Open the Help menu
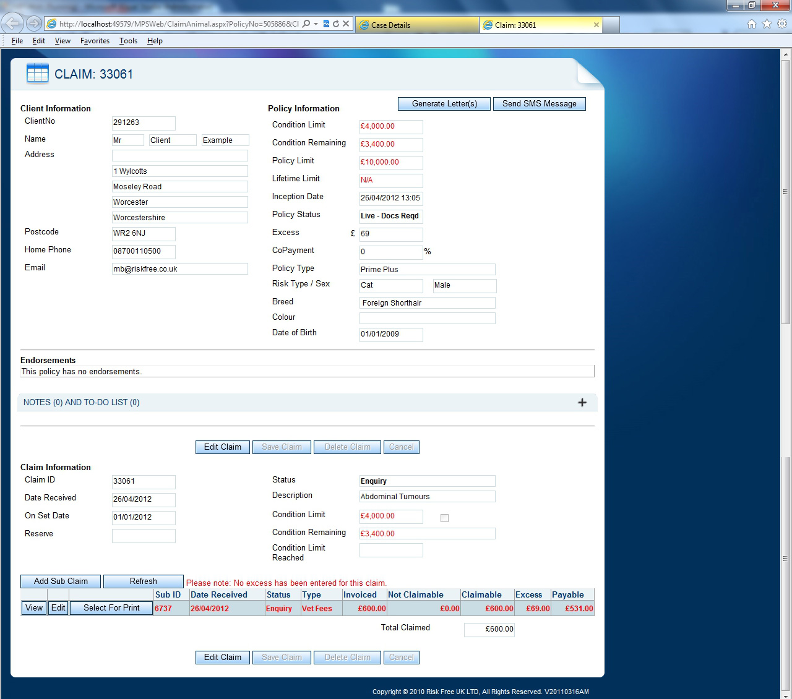This screenshot has height=699, width=792. click(x=155, y=41)
